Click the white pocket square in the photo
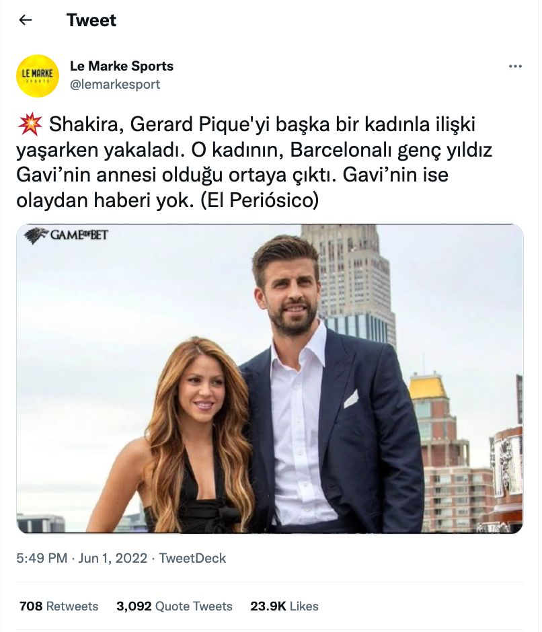 (x=351, y=399)
